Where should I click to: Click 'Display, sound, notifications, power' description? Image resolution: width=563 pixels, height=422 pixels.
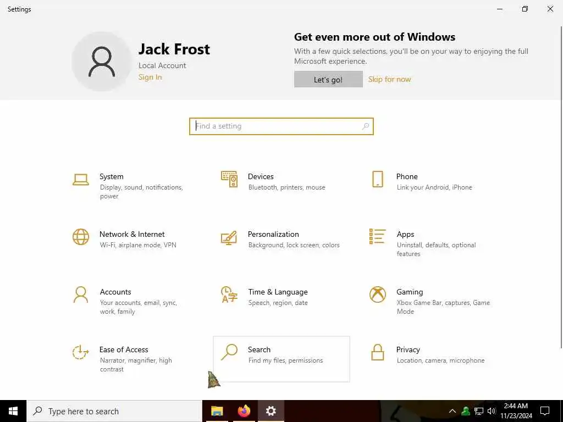141,192
